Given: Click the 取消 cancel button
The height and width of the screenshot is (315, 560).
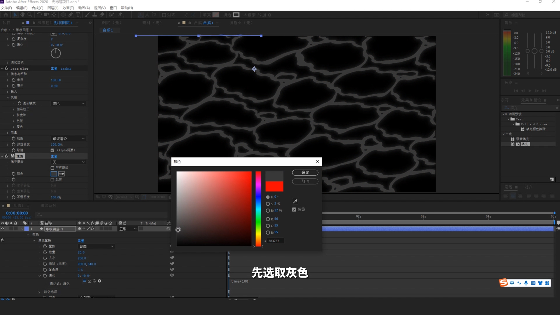Looking at the screenshot, I should (305, 181).
